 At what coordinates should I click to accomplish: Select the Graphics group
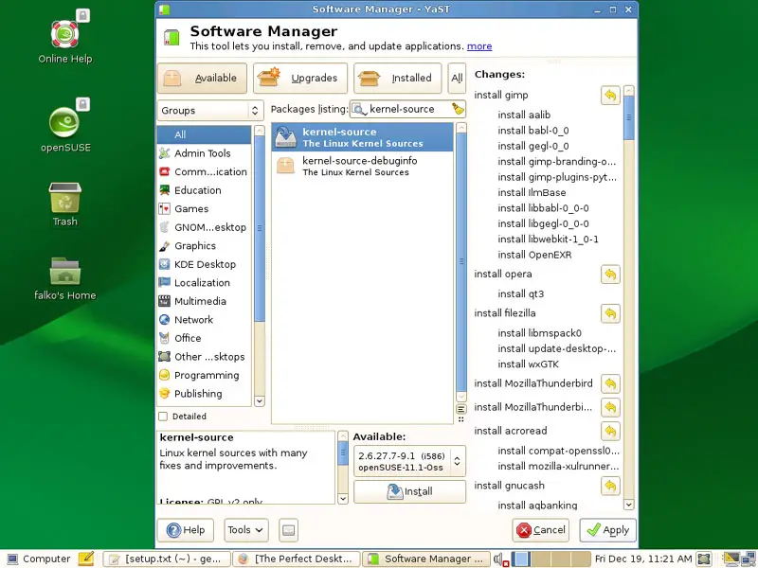click(x=204, y=246)
